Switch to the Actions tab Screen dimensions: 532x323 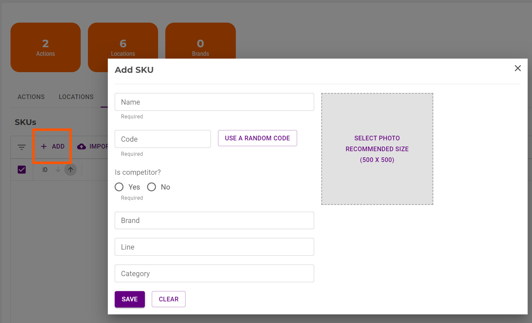[x=31, y=97]
